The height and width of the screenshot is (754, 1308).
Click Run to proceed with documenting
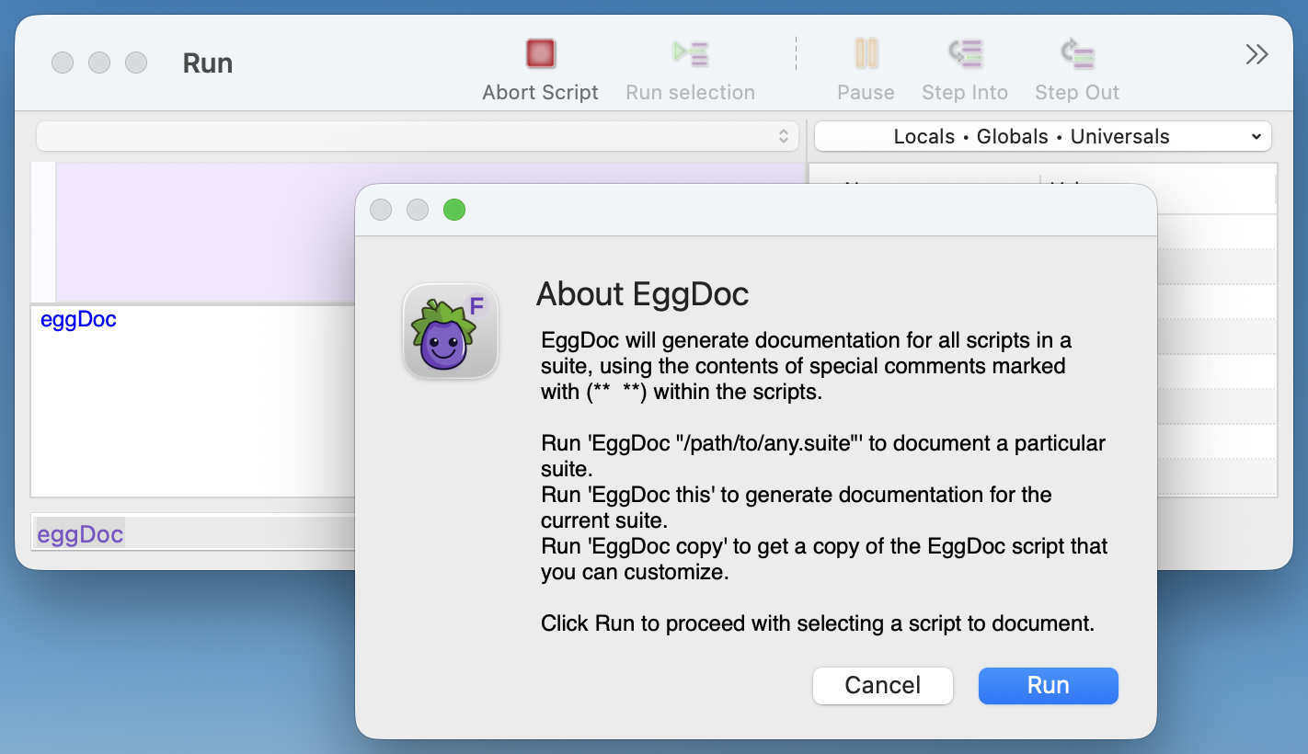click(1048, 685)
